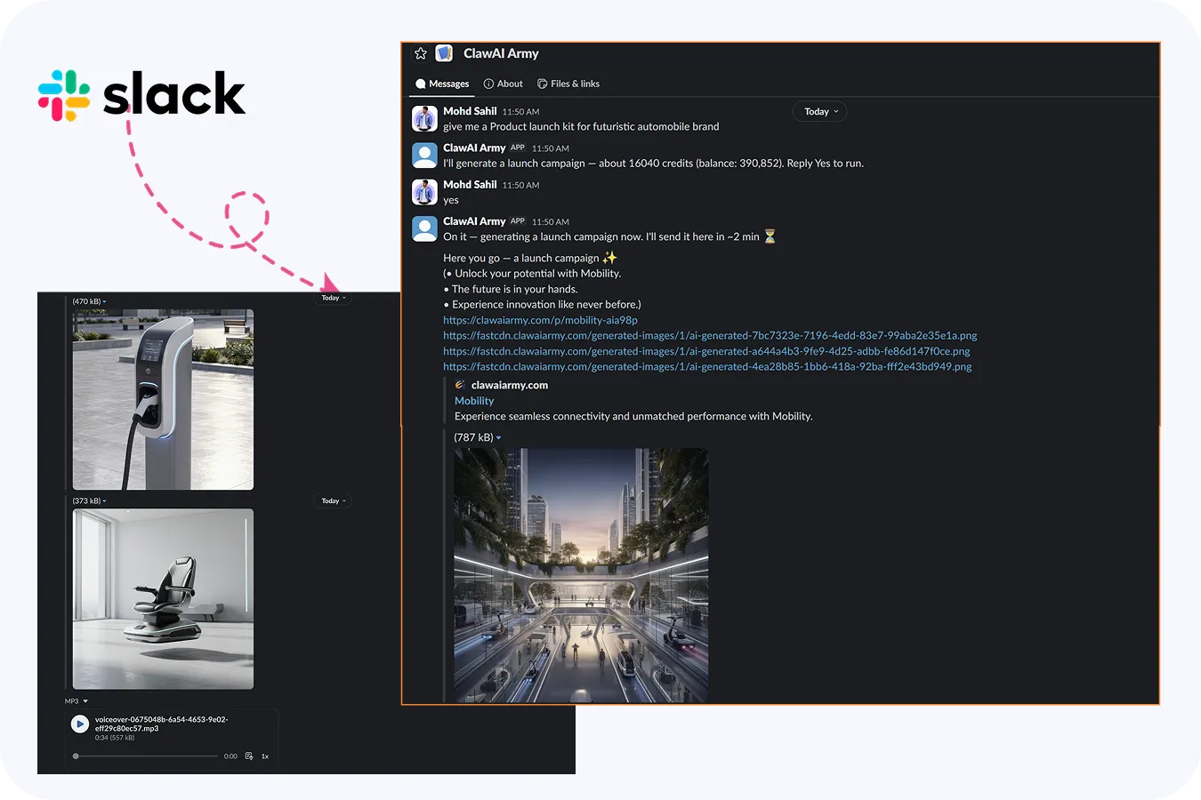The image size is (1201, 800).
Task: Open the ai-generated-4ea28b85 image URL
Action: click(707, 366)
